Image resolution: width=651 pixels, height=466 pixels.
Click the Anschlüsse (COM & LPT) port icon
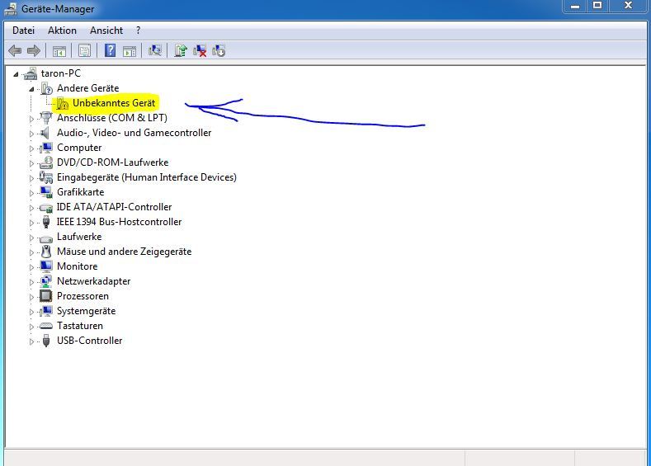pyautogui.click(x=46, y=118)
